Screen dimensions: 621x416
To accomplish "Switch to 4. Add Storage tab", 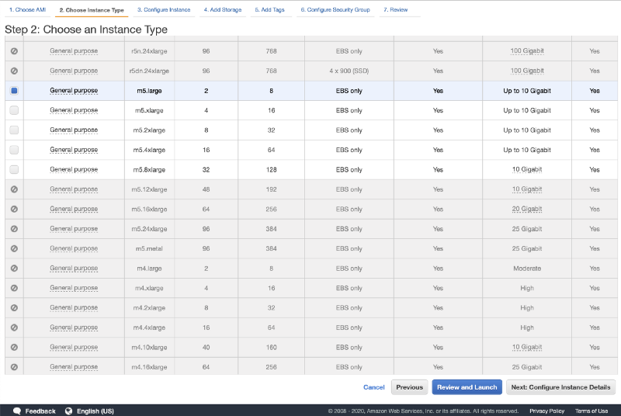I will point(223,10).
